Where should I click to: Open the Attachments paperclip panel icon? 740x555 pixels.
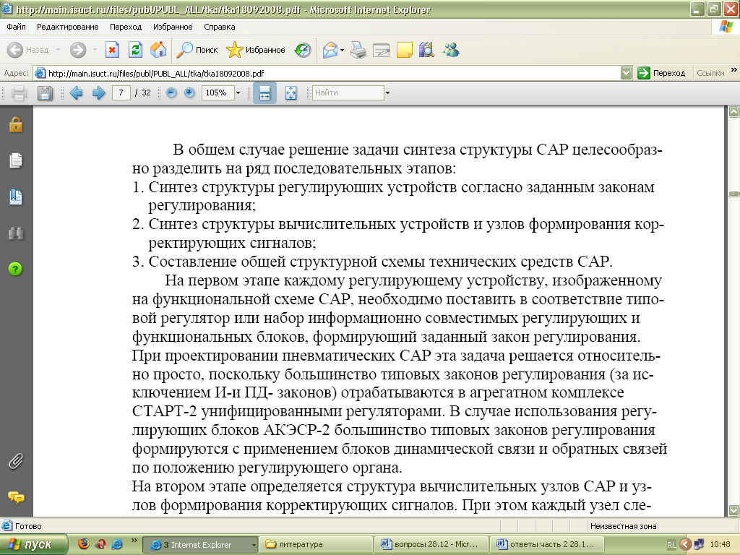16,461
